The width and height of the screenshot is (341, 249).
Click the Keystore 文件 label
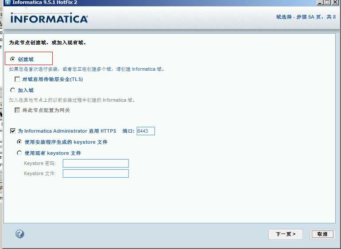tap(40, 173)
